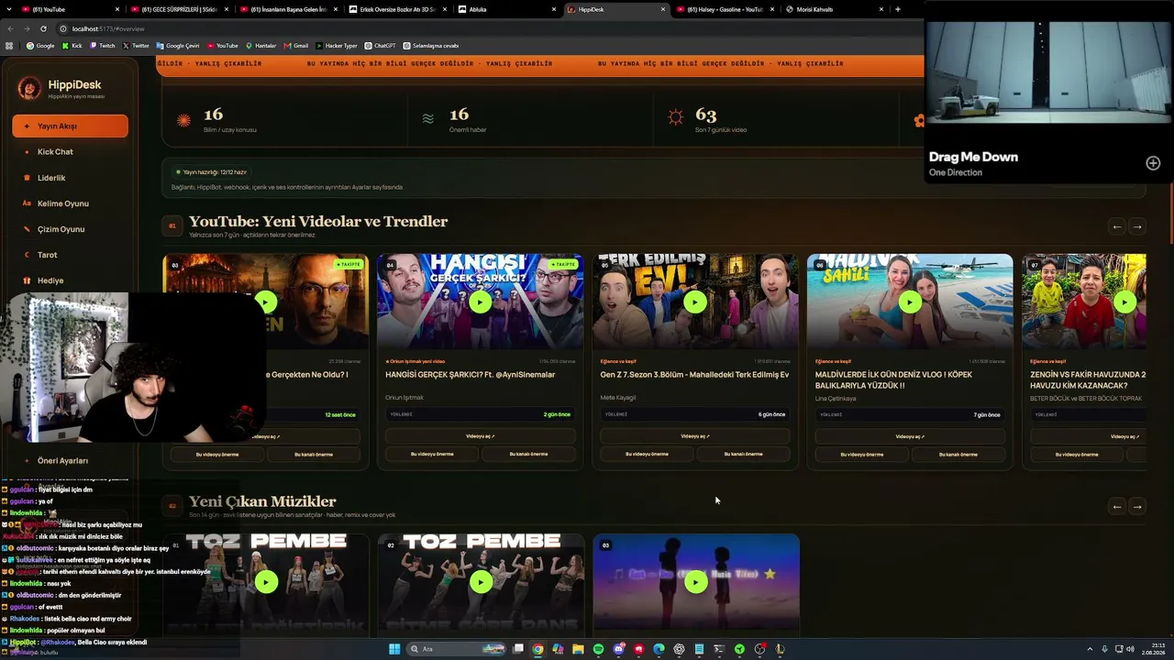Show hidden system tray icons
The height and width of the screenshot is (660, 1174).
tap(1091, 649)
